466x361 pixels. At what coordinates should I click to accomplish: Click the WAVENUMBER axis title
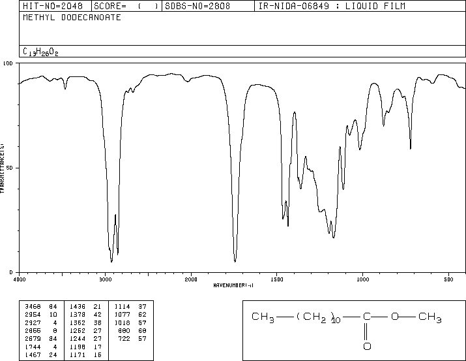(233, 285)
